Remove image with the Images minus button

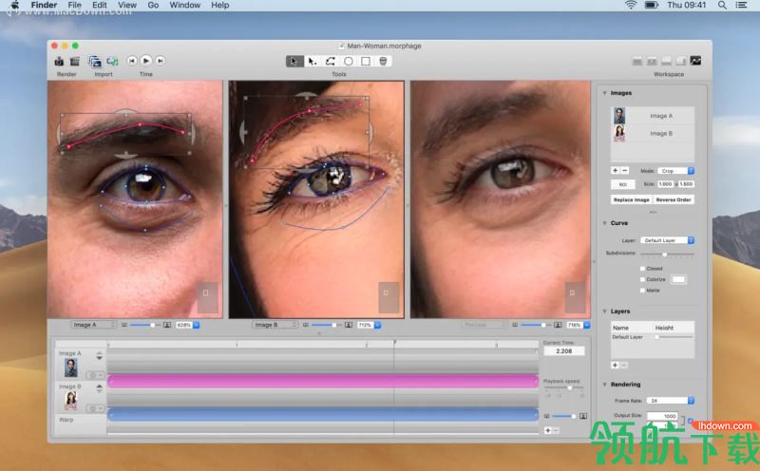pos(624,171)
